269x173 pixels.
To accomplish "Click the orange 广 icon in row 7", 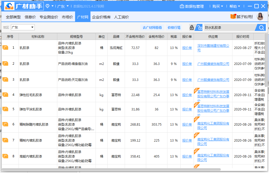I will (x=5, y=140).
